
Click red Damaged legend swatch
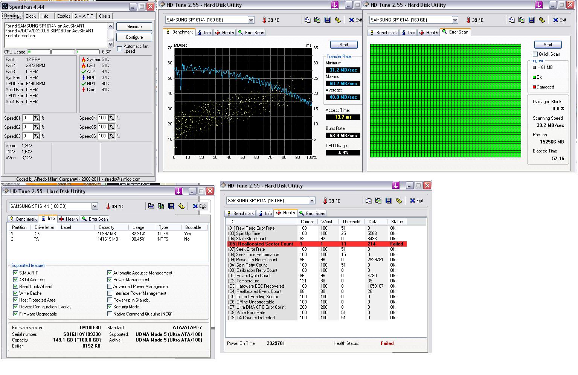[x=534, y=87]
